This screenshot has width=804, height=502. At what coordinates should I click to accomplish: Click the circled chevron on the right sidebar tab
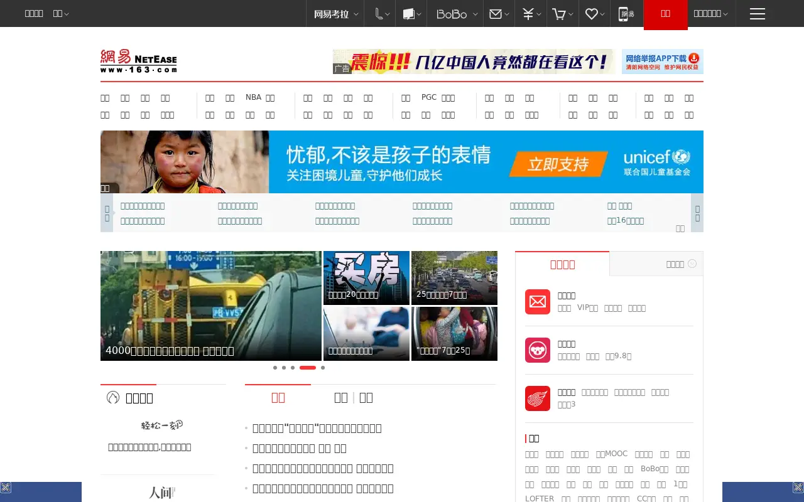(x=692, y=264)
